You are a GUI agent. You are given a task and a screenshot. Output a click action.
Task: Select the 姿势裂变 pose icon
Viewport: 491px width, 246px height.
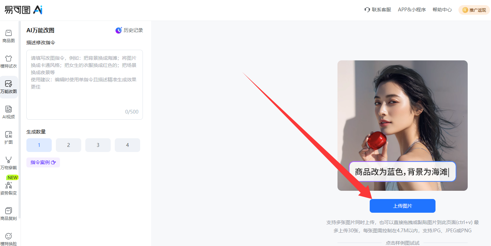coord(9,185)
